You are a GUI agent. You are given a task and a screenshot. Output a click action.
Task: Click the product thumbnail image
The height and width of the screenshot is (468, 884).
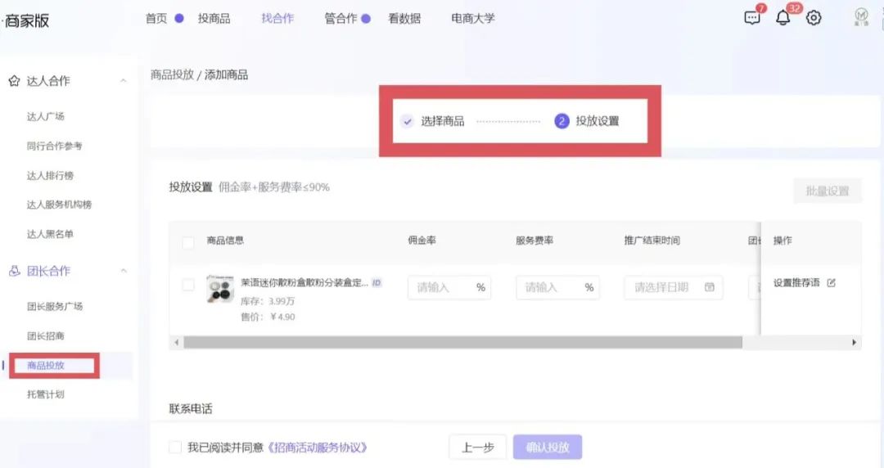click(x=220, y=290)
